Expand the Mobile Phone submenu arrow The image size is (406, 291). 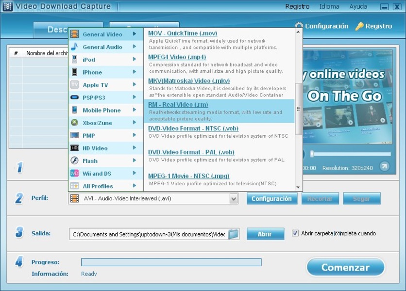pyautogui.click(x=135, y=110)
